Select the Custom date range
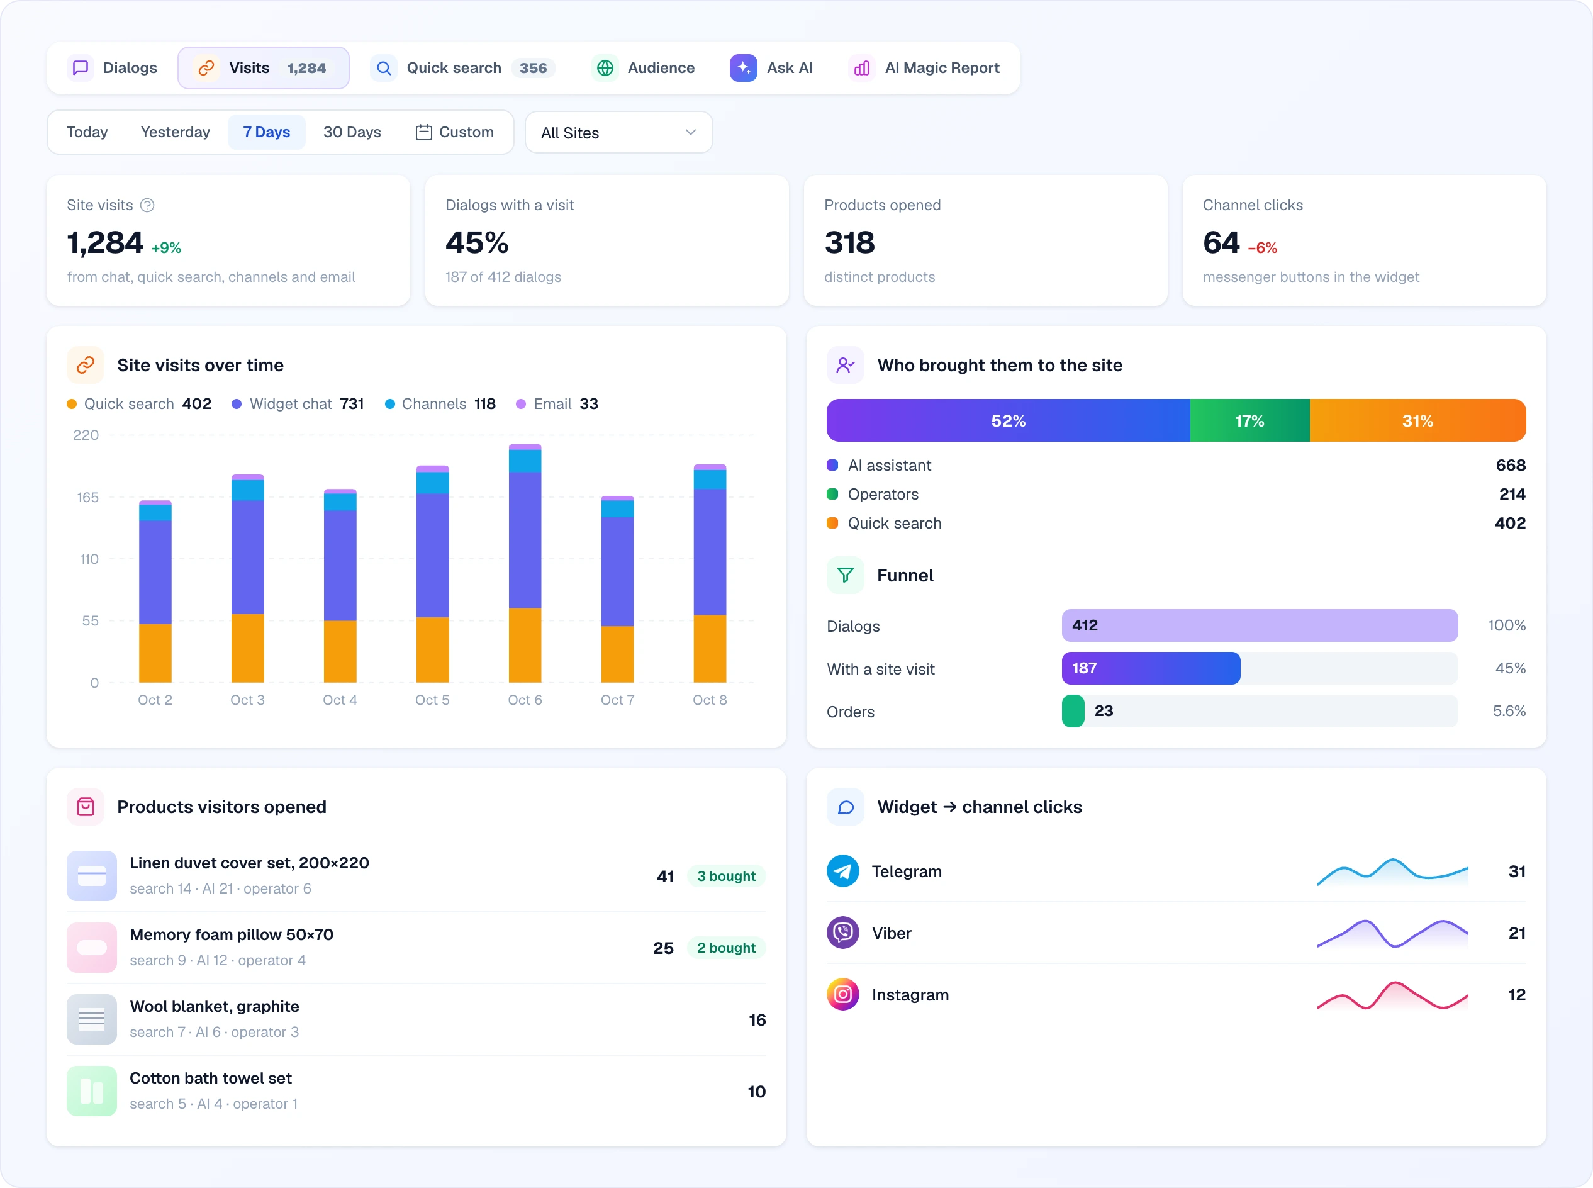This screenshot has height=1188, width=1593. pyautogui.click(x=455, y=132)
